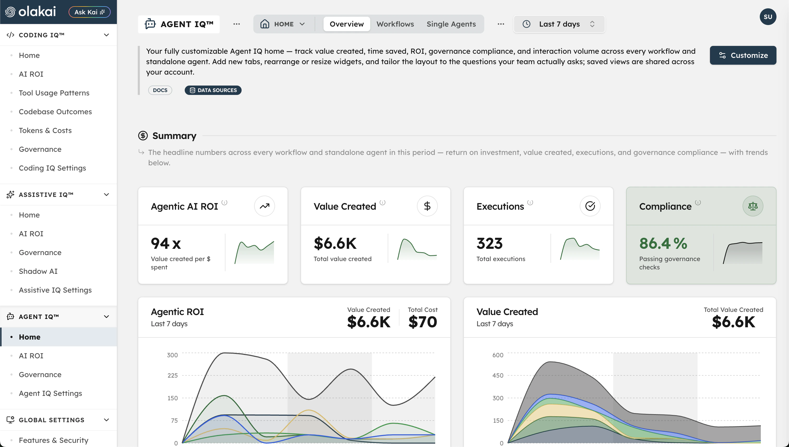Open the DATA SOURCES badge
789x447 pixels.
pyautogui.click(x=213, y=90)
